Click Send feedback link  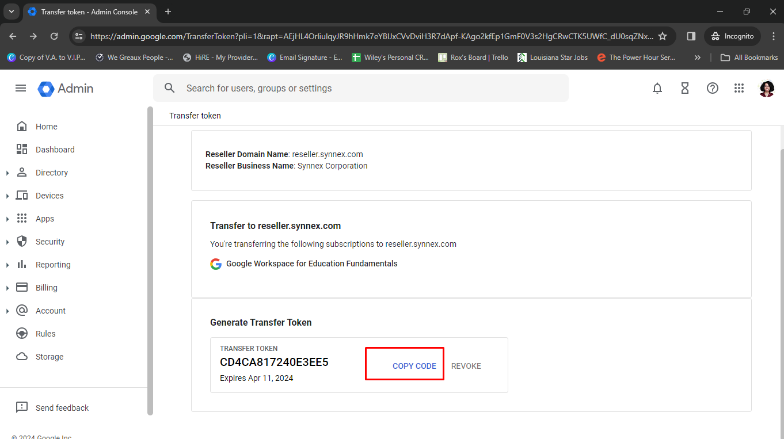click(62, 408)
